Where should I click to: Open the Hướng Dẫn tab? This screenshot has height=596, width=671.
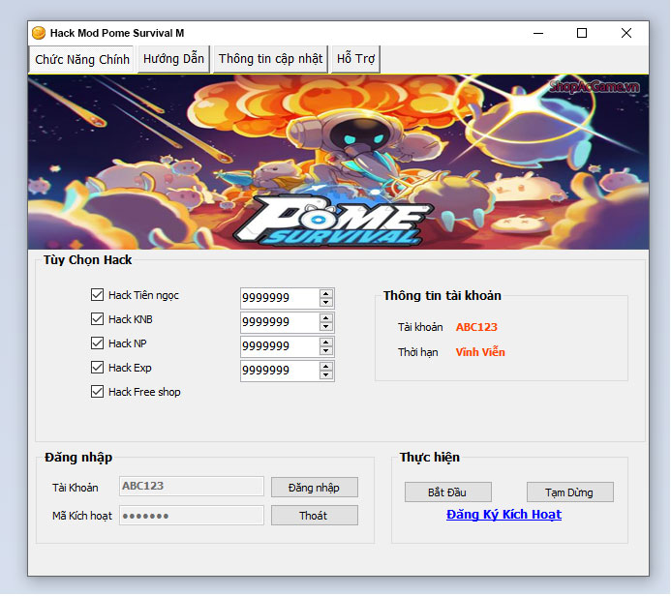[173, 59]
